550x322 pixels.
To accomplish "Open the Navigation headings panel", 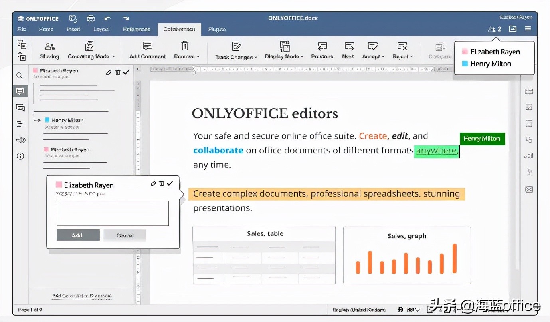I will (x=20, y=124).
